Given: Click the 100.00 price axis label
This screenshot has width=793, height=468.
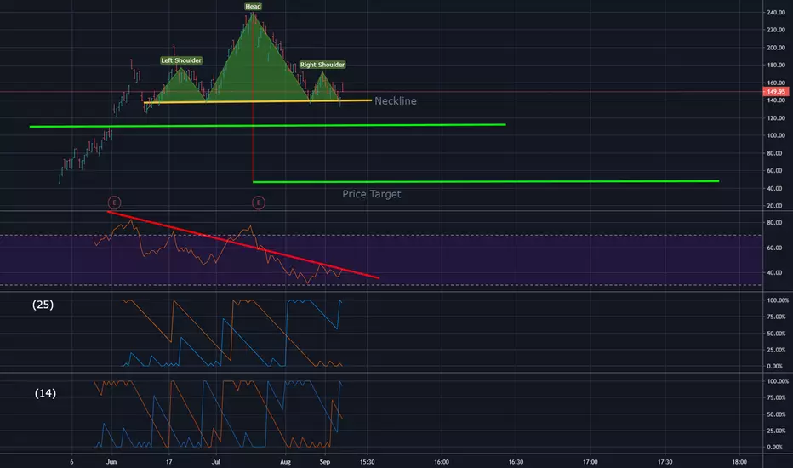Looking at the screenshot, I should click(x=776, y=135).
